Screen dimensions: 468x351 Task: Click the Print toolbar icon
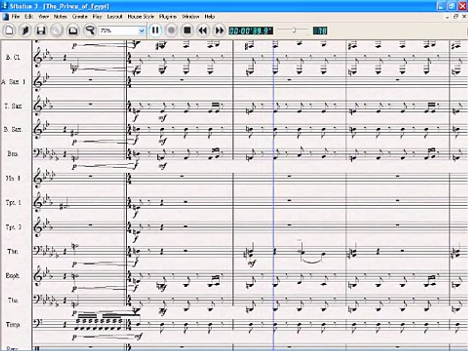click(x=73, y=30)
